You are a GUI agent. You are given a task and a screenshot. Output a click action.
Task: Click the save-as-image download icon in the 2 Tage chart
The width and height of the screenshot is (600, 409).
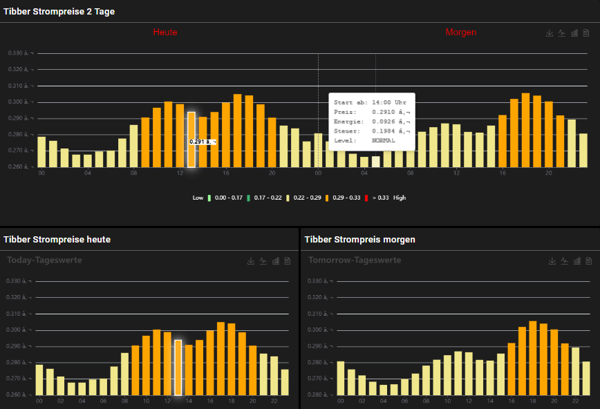549,33
